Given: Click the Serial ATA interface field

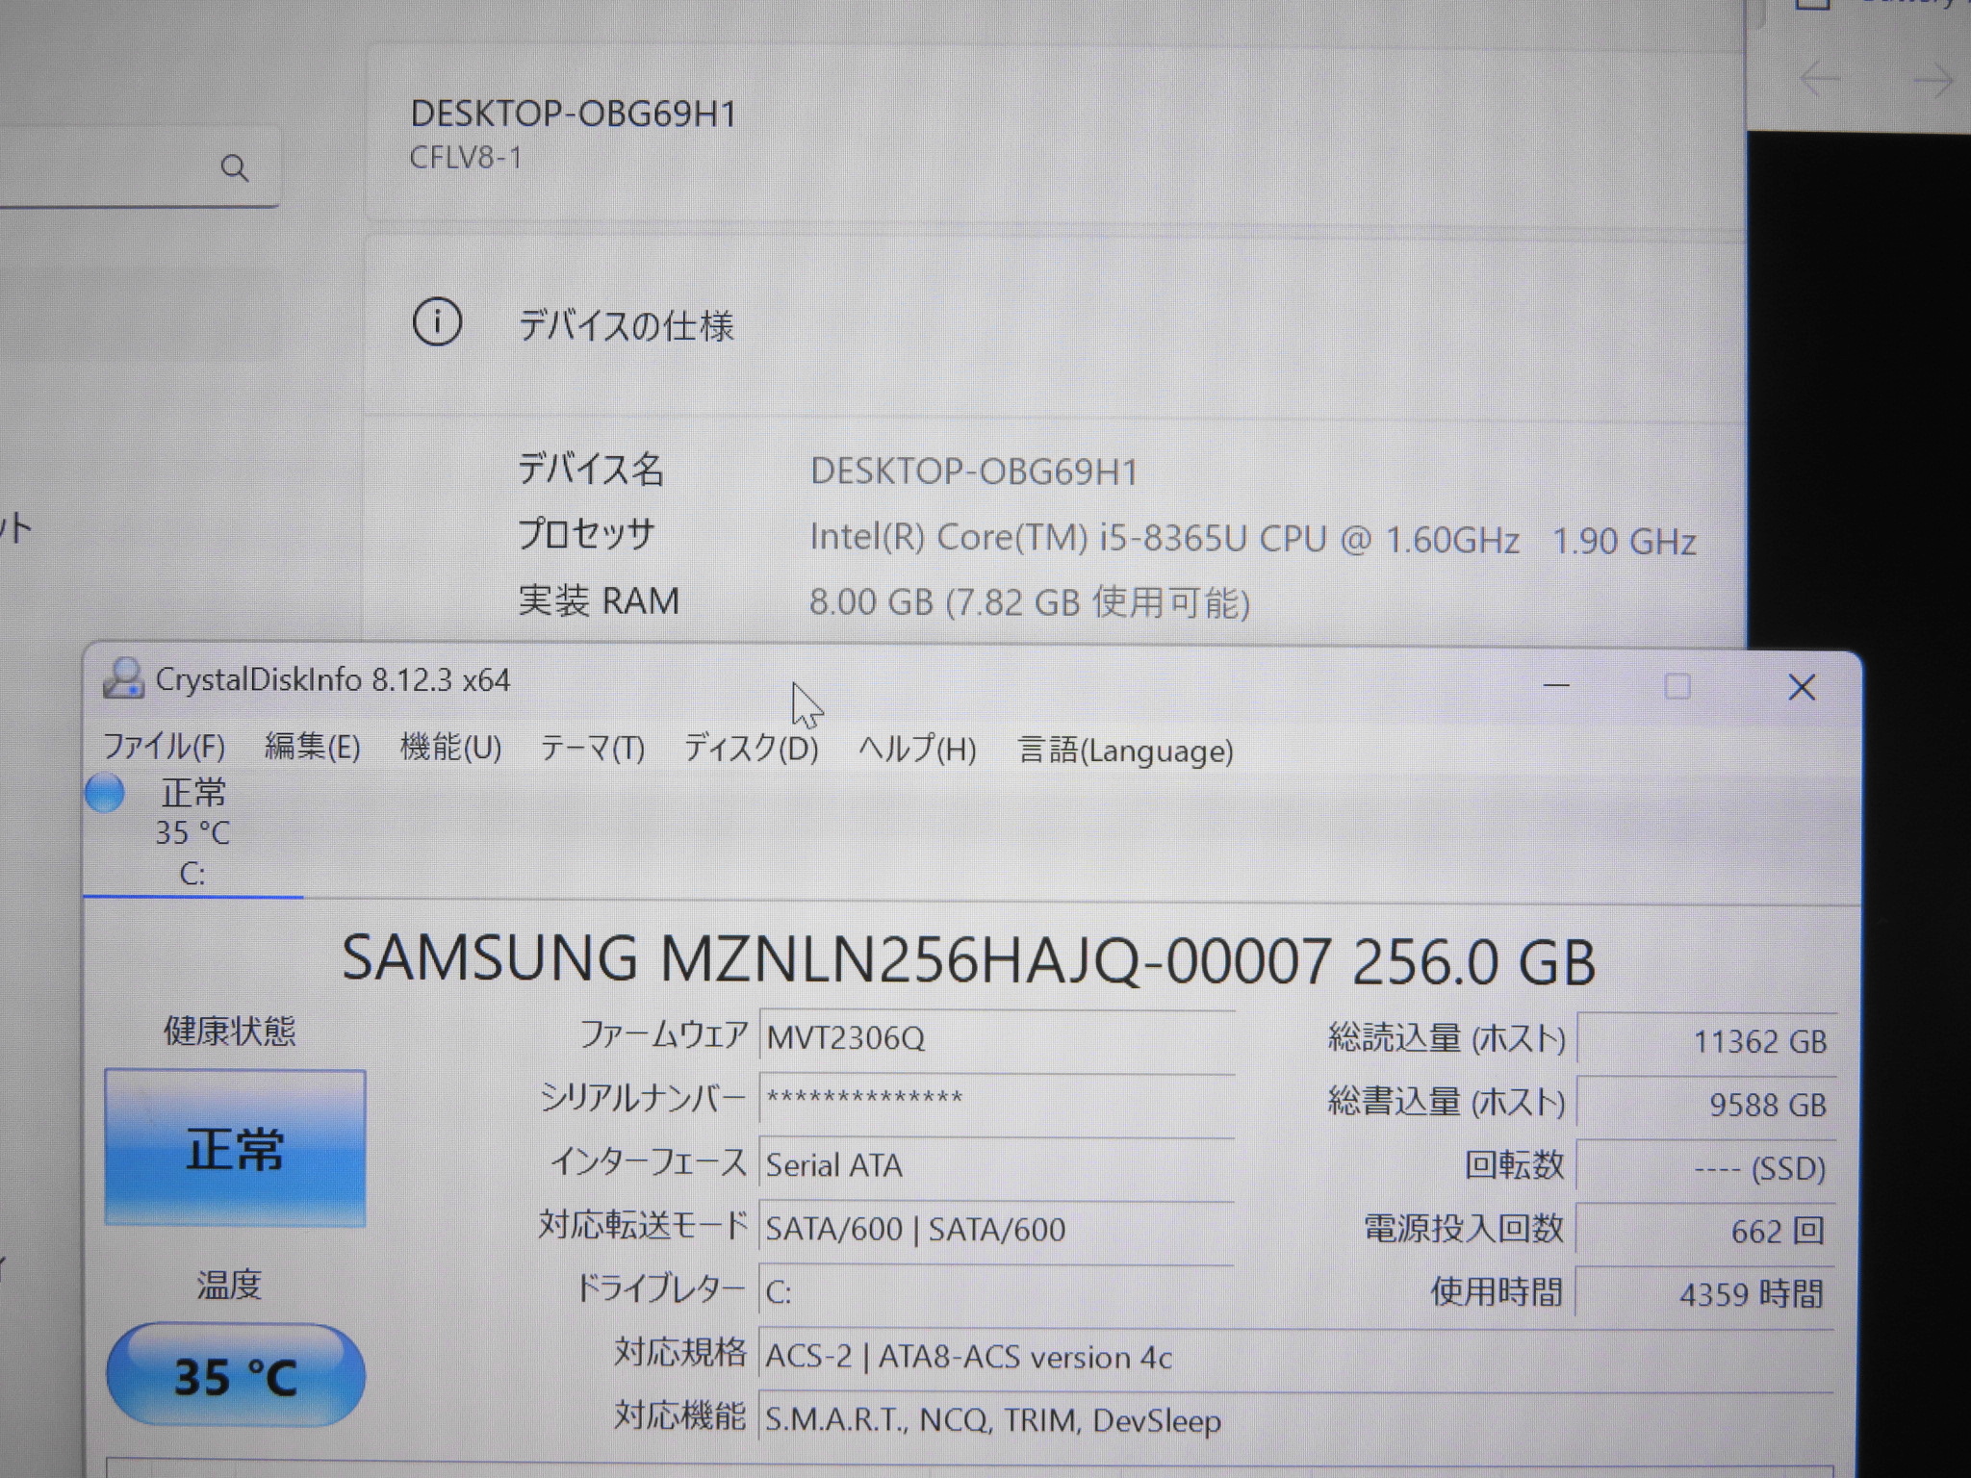Looking at the screenshot, I should 997,1165.
